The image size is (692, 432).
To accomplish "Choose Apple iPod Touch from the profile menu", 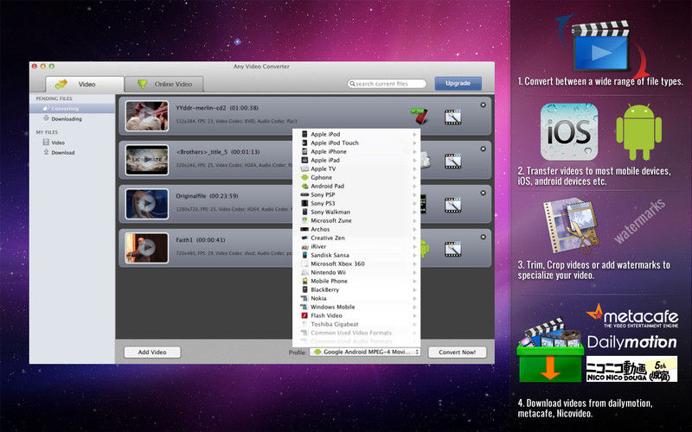I will 356,143.
